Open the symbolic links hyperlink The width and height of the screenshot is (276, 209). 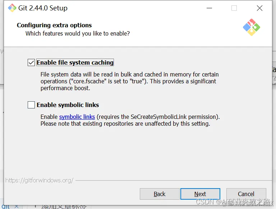77,117
